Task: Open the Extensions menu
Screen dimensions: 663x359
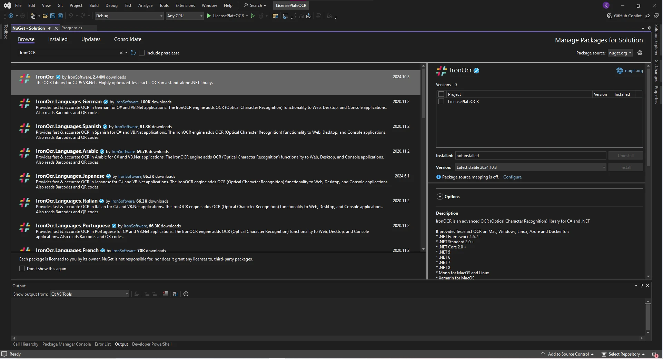Action: pos(185,6)
